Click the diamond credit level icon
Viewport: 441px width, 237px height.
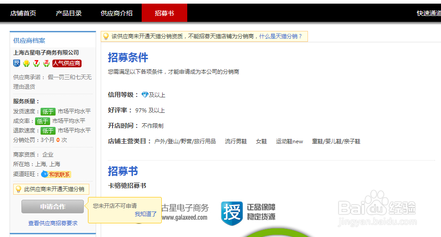[145, 95]
